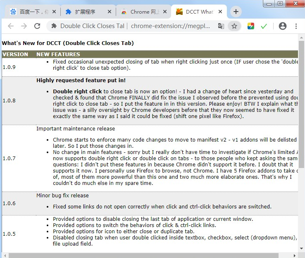Click the scroll left arrow
Image resolution: width=305 pixels, height=258 pixels.
5,256
